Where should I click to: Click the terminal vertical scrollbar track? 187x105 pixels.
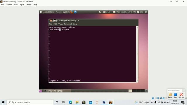137,54
